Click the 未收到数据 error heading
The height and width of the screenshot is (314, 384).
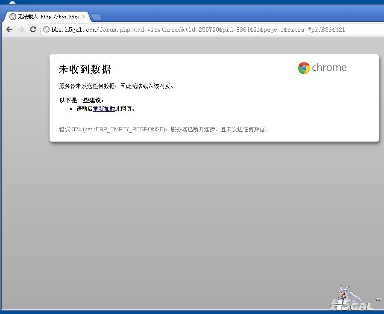(85, 69)
